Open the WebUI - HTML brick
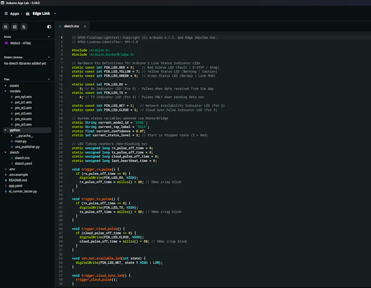 21,43
